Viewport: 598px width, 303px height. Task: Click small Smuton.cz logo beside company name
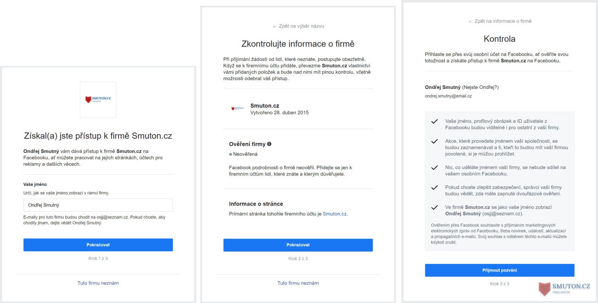(x=238, y=108)
